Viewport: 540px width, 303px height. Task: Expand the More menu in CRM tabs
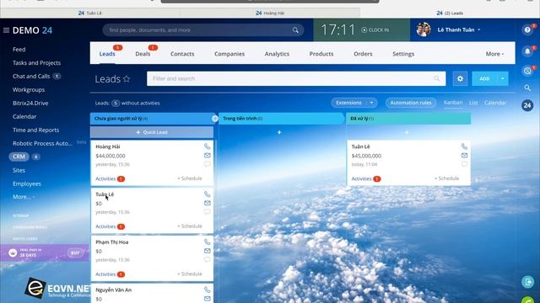(x=494, y=54)
